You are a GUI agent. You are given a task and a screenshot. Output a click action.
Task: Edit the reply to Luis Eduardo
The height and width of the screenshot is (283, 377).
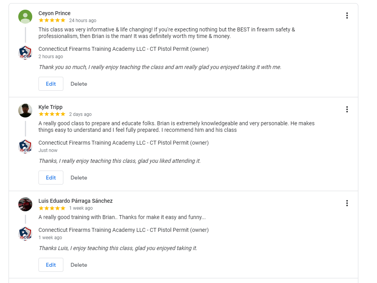51,265
